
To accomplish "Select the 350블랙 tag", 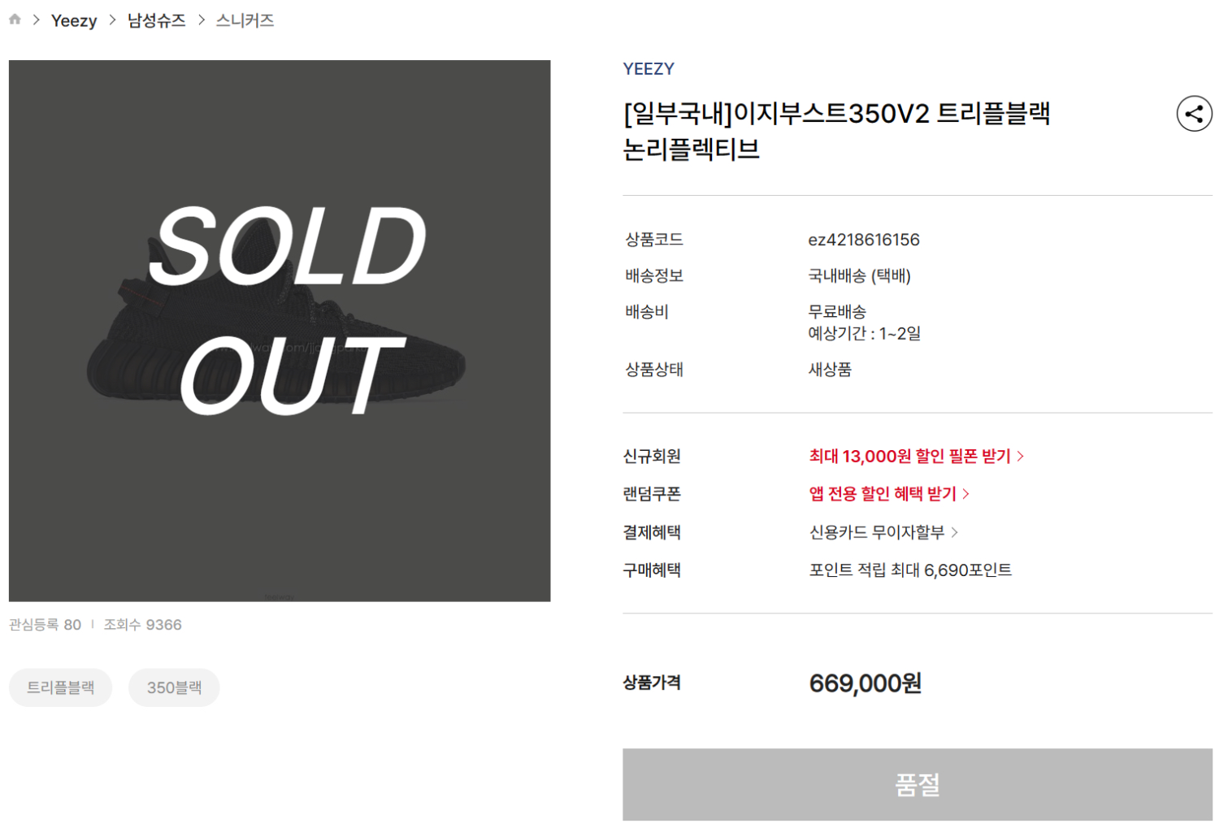I will pos(173,687).
